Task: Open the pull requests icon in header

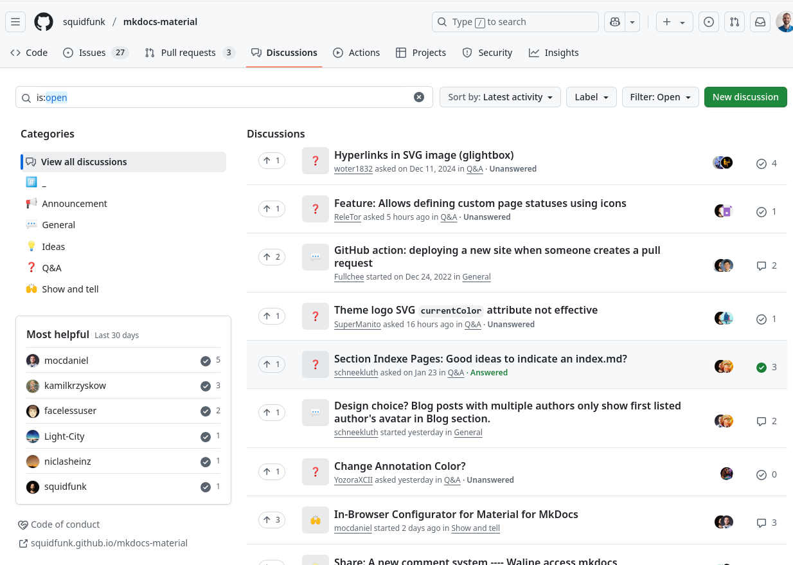Action: [x=735, y=22]
